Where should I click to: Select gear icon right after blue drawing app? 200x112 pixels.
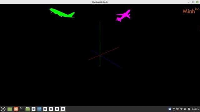click(45, 109)
